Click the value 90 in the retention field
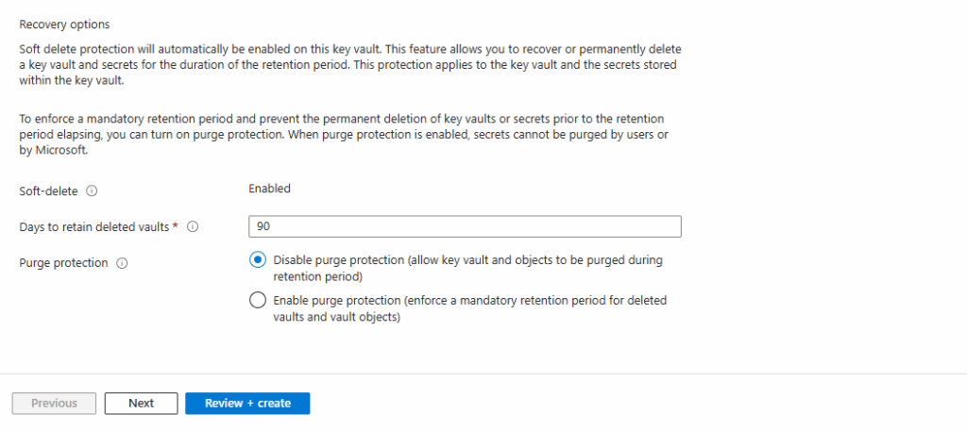Screen dimensions: 967x431 [x=263, y=226]
